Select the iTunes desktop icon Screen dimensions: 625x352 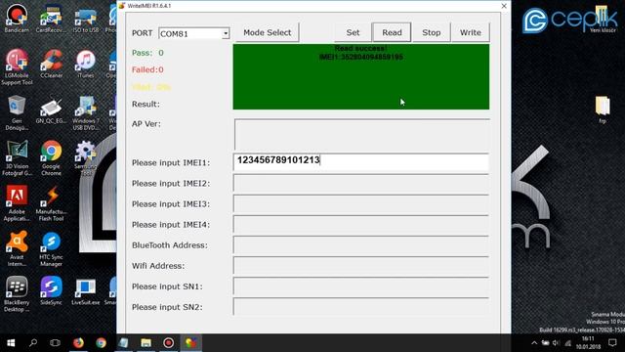coord(85,64)
